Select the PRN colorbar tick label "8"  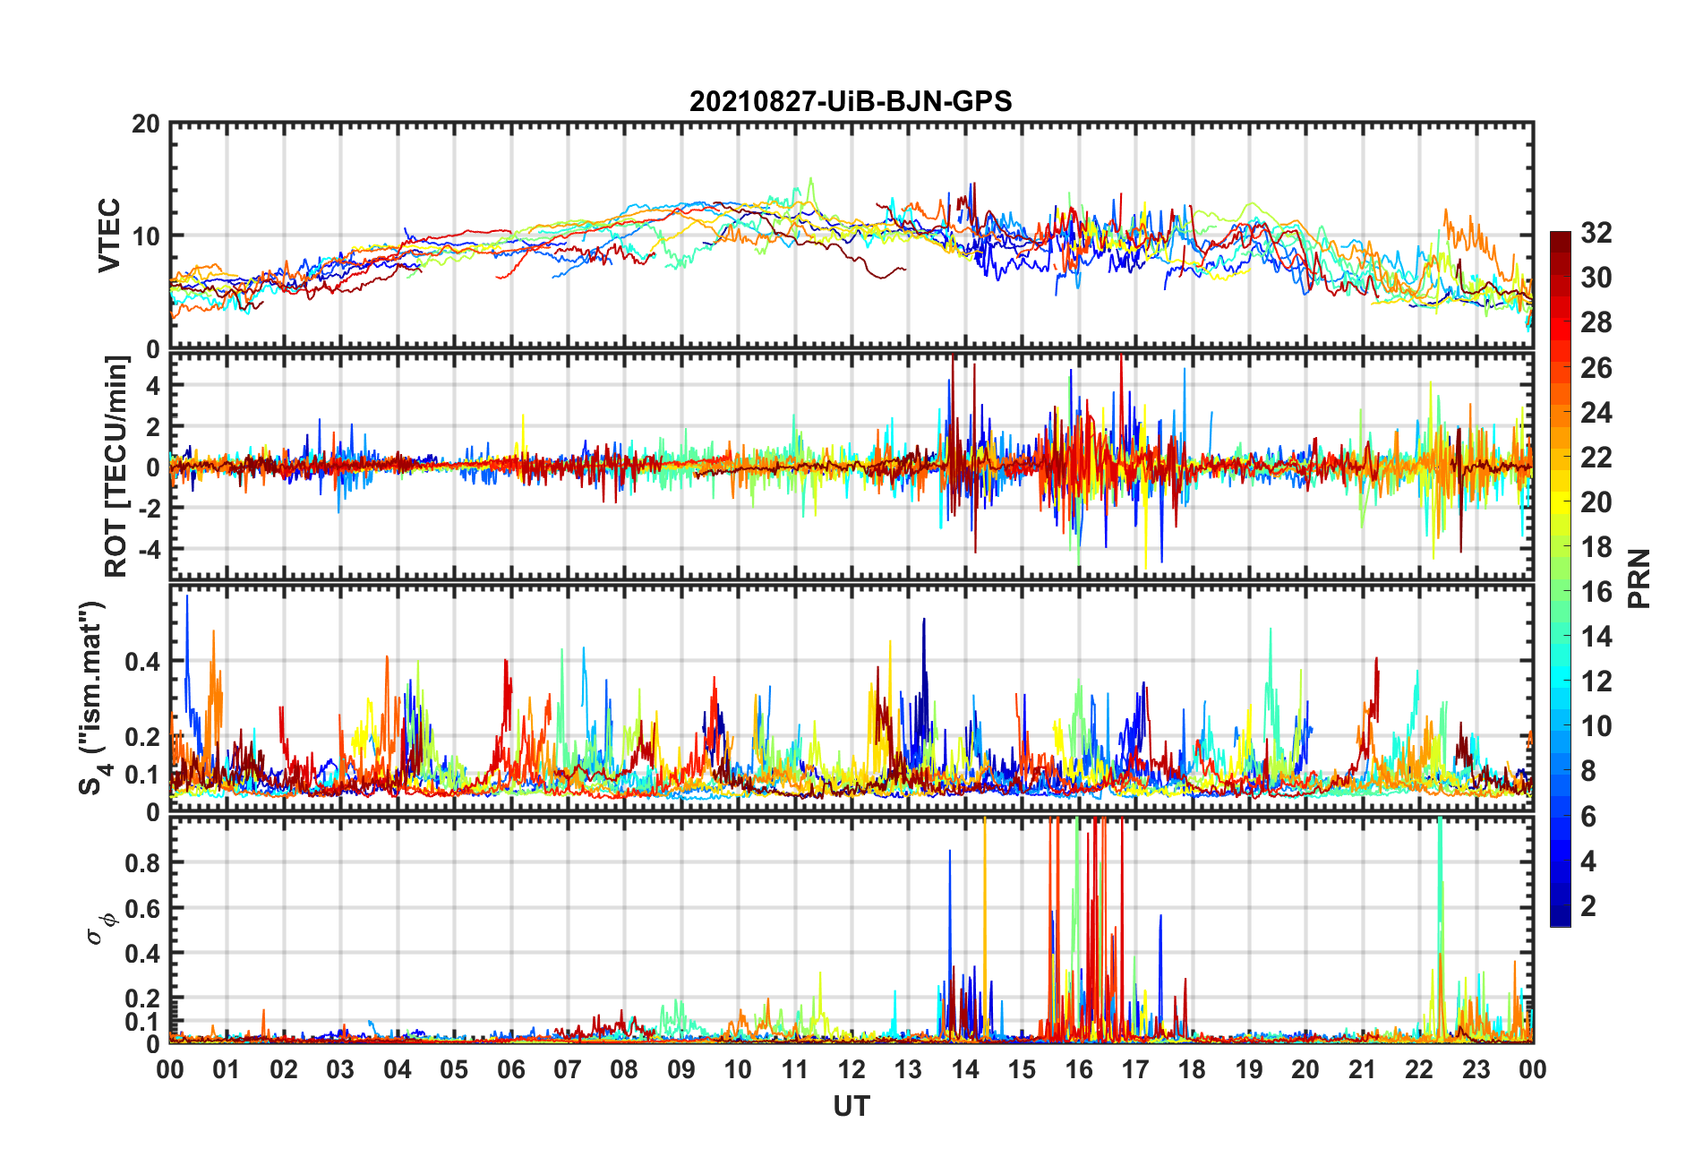[1588, 770]
